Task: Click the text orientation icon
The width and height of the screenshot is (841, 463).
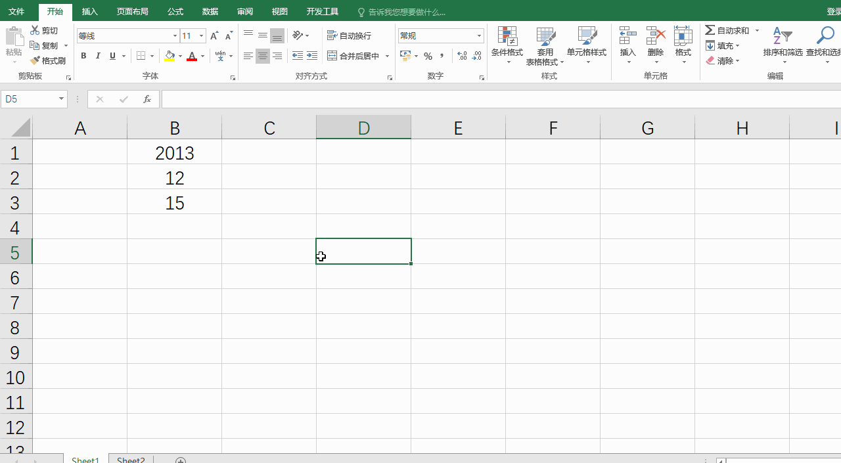Action: point(298,35)
